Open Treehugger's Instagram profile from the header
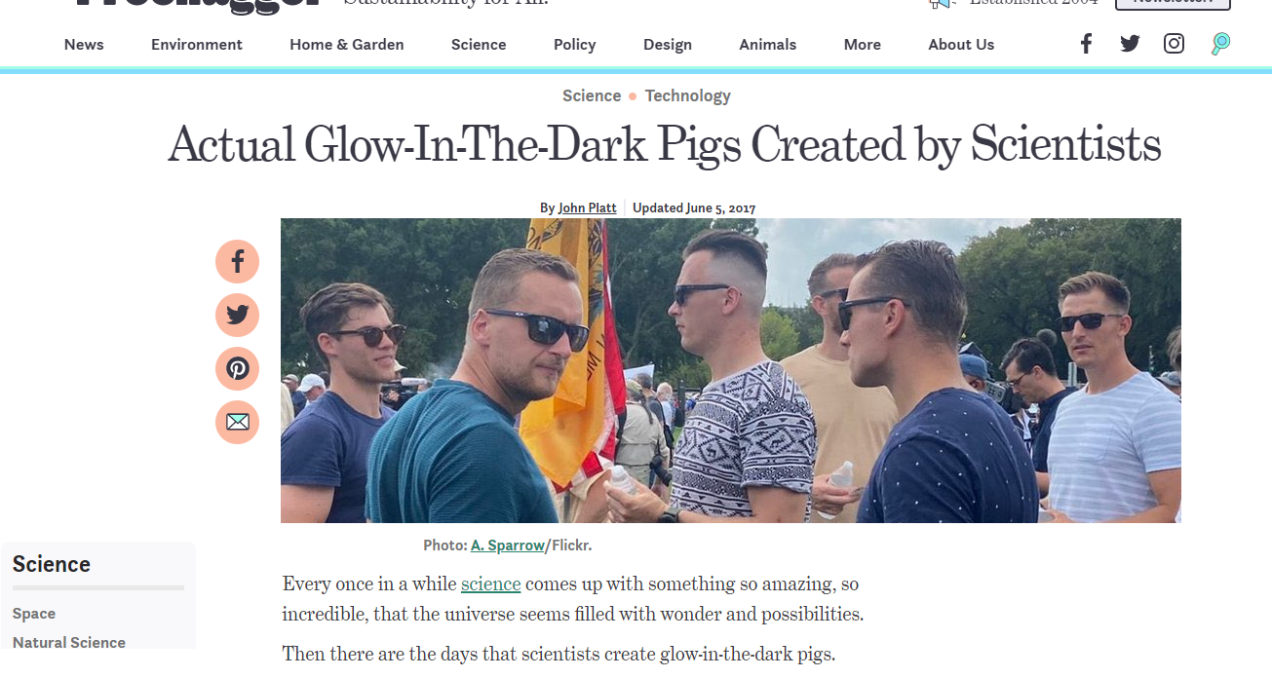 1174,44
